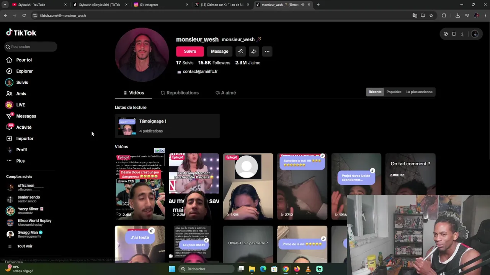Bookmark this page with the star icon
This screenshot has height=275, width=490.
point(431,15)
